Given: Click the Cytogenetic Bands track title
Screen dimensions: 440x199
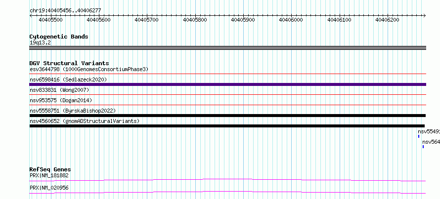Looking at the screenshot, I should [59, 37].
